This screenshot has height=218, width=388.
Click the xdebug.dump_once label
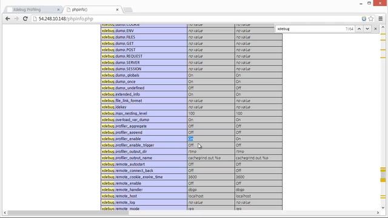tap(119, 82)
